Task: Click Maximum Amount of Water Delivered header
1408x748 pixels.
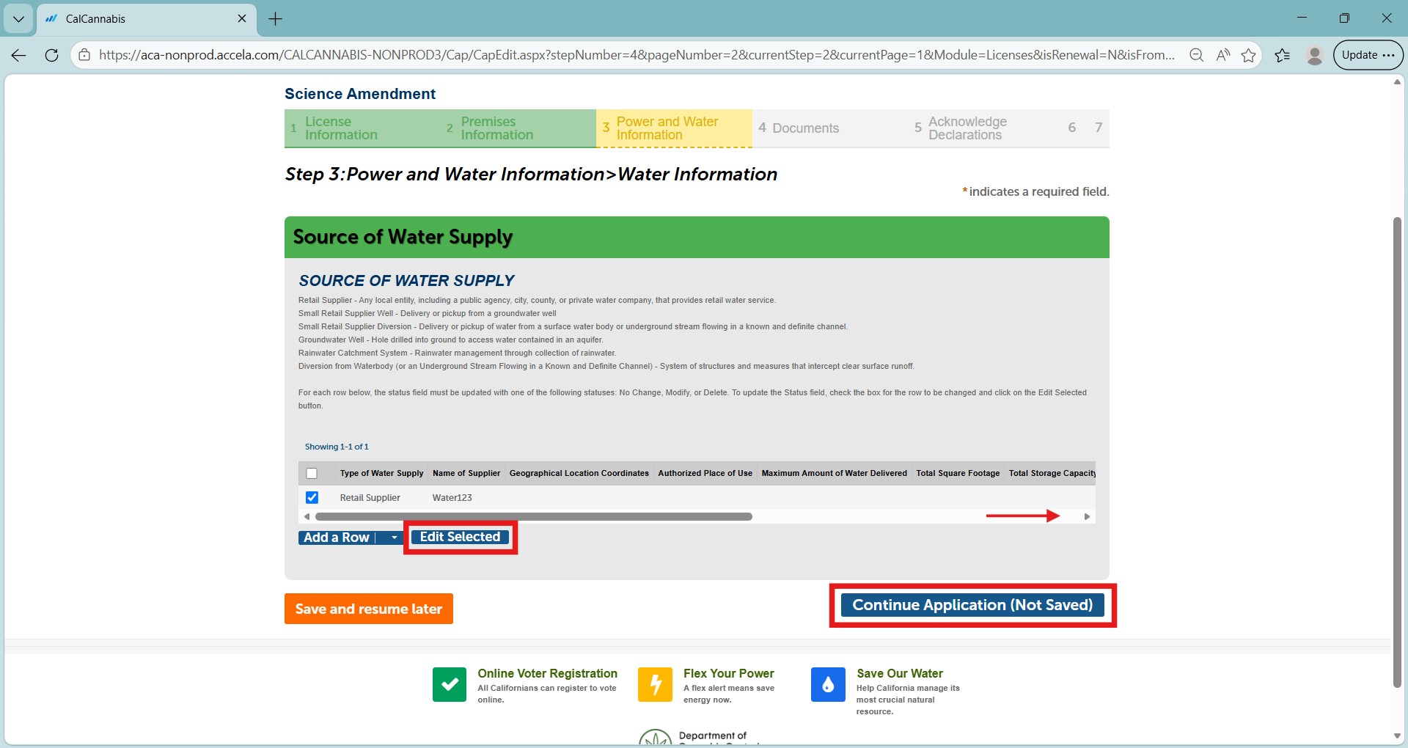Action: tap(835, 474)
